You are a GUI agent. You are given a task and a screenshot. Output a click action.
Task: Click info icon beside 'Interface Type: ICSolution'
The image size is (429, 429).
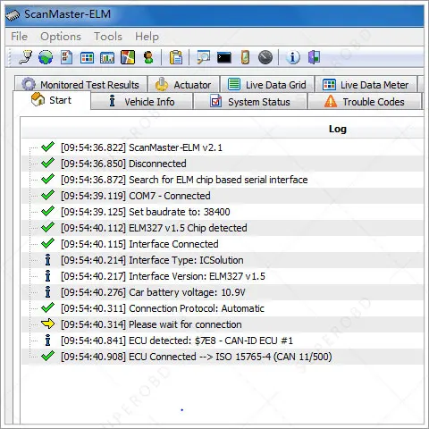tap(47, 260)
